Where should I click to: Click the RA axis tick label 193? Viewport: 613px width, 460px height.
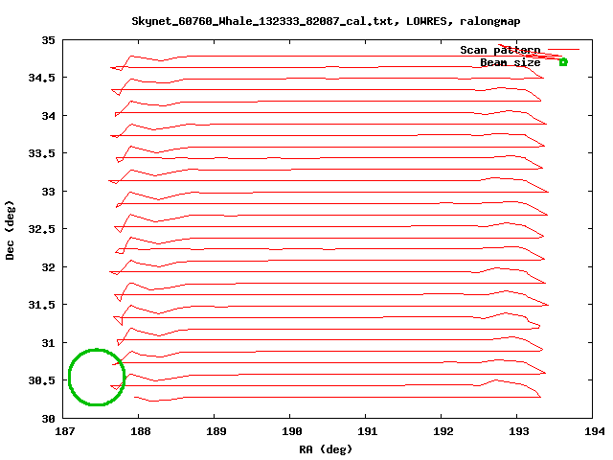point(519,431)
